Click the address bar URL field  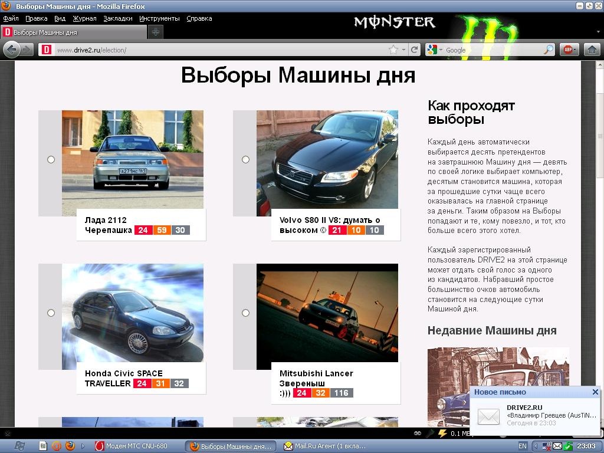pos(221,50)
